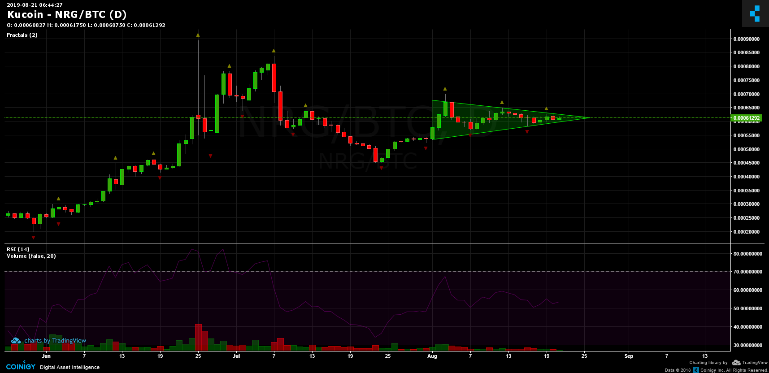The width and height of the screenshot is (769, 373).
Task: Open the 'charts by TradingView' link
Action: (x=55, y=341)
